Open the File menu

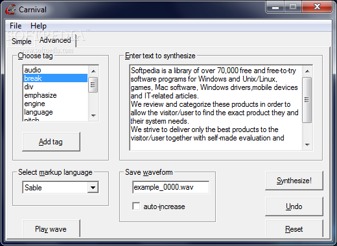pyautogui.click(x=16, y=26)
